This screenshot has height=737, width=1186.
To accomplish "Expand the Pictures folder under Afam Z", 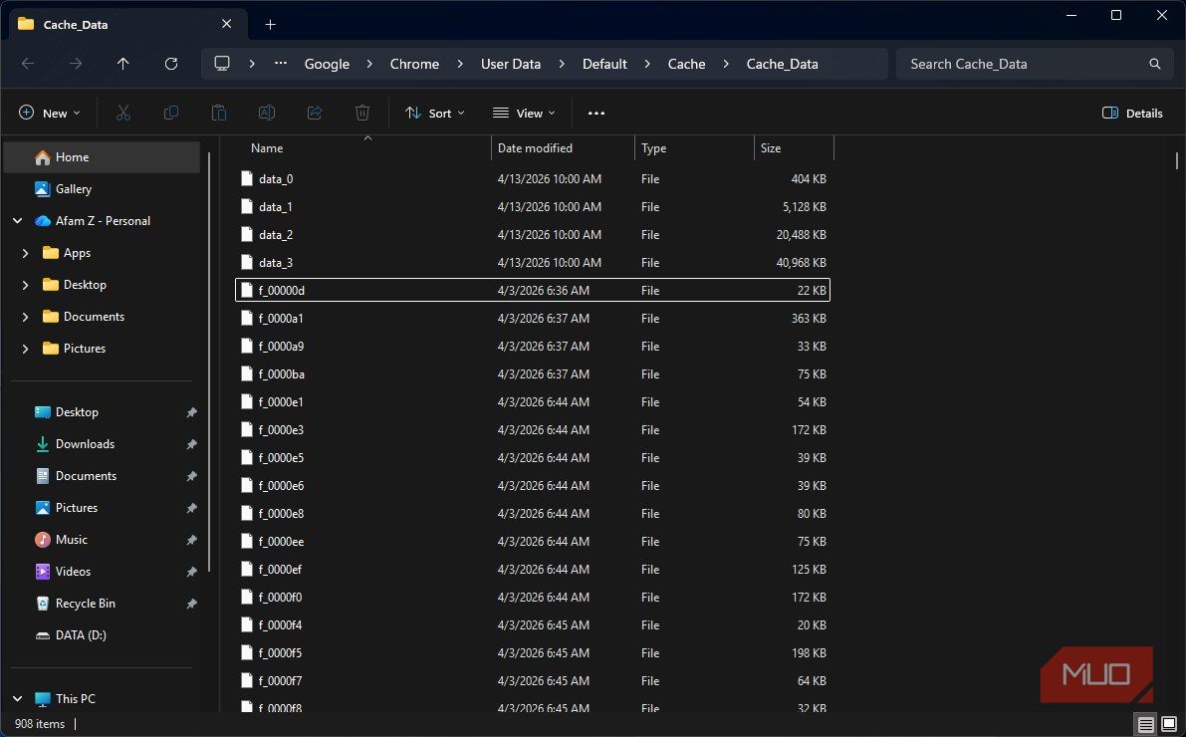I will [x=25, y=348].
